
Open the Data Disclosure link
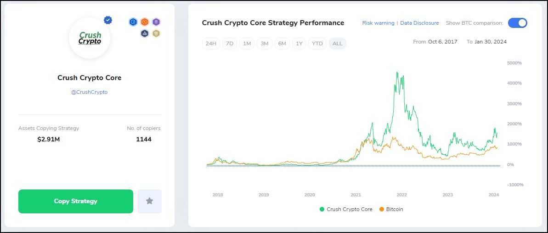pyautogui.click(x=419, y=23)
